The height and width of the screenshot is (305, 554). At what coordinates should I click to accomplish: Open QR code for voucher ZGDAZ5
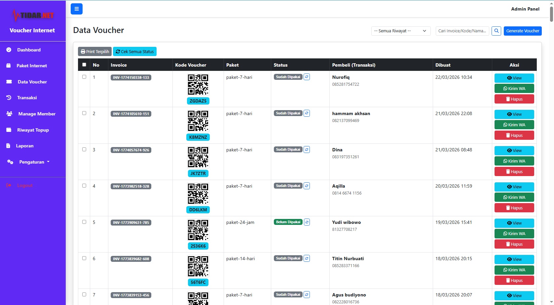[198, 84]
